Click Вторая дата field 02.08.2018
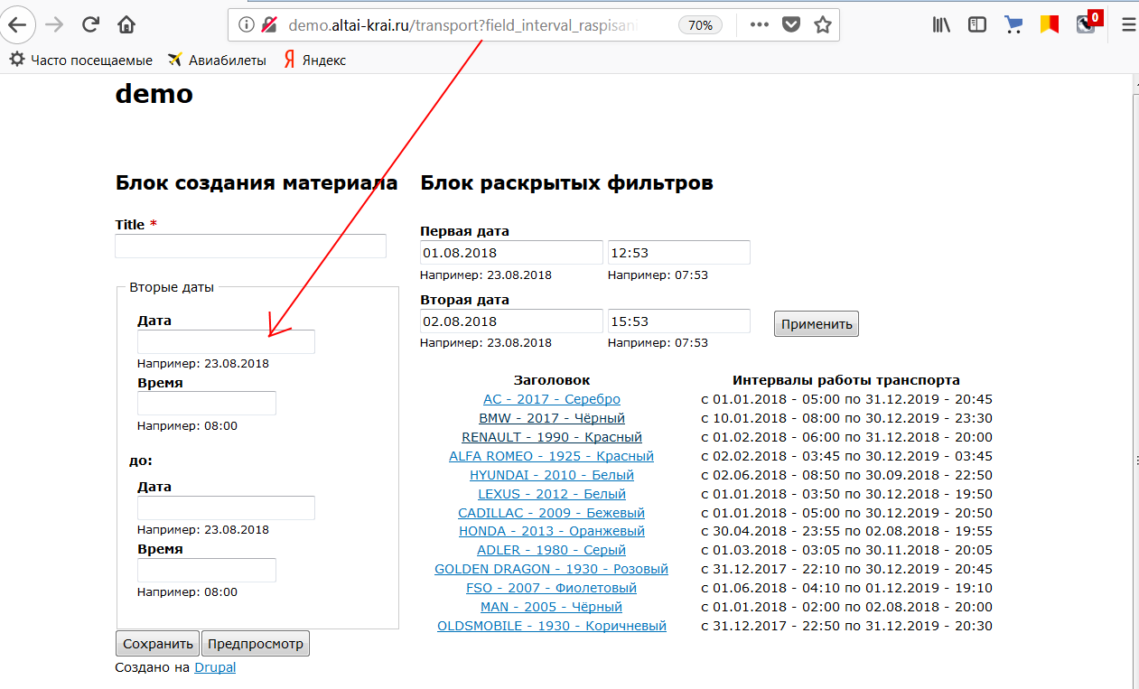The width and height of the screenshot is (1139, 689). [511, 321]
